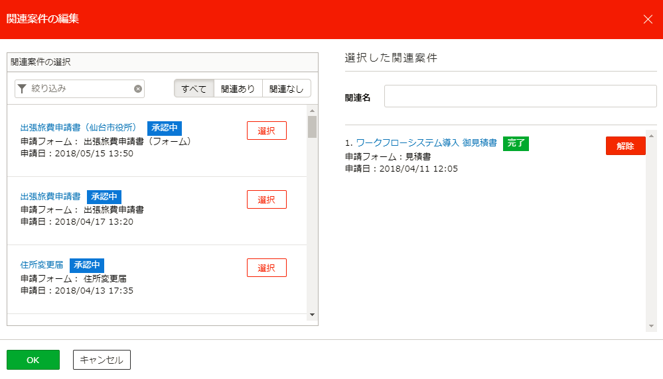Click the 選択した関連案件 heading
This screenshot has height=379, width=663.
(x=391, y=58)
